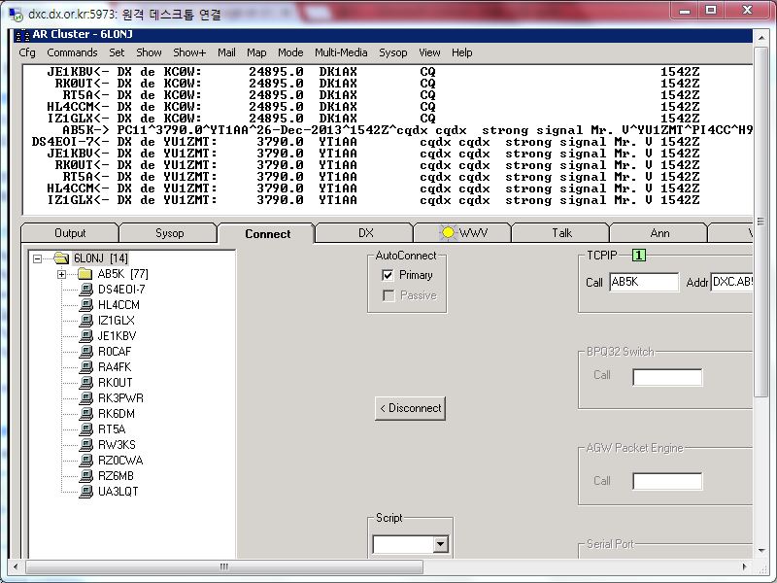777x583 pixels.
Task: Select the RK3PWR computer icon
Action: pos(86,397)
